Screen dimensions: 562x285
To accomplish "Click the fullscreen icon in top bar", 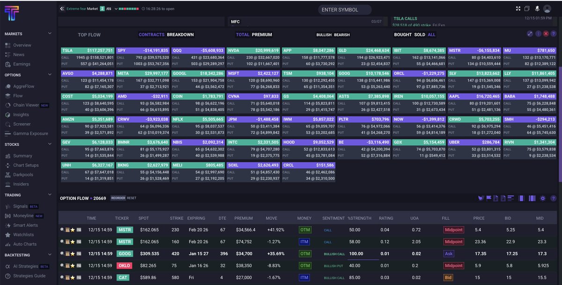I will click(518, 8).
